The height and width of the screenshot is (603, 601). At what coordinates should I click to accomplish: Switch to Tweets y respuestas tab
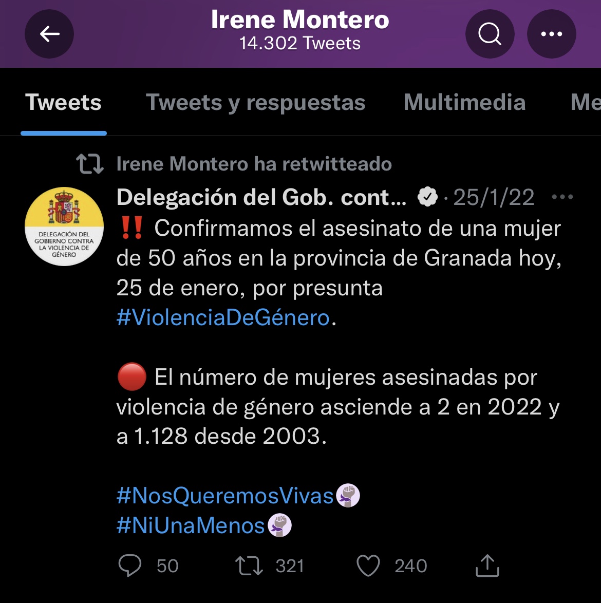click(255, 102)
